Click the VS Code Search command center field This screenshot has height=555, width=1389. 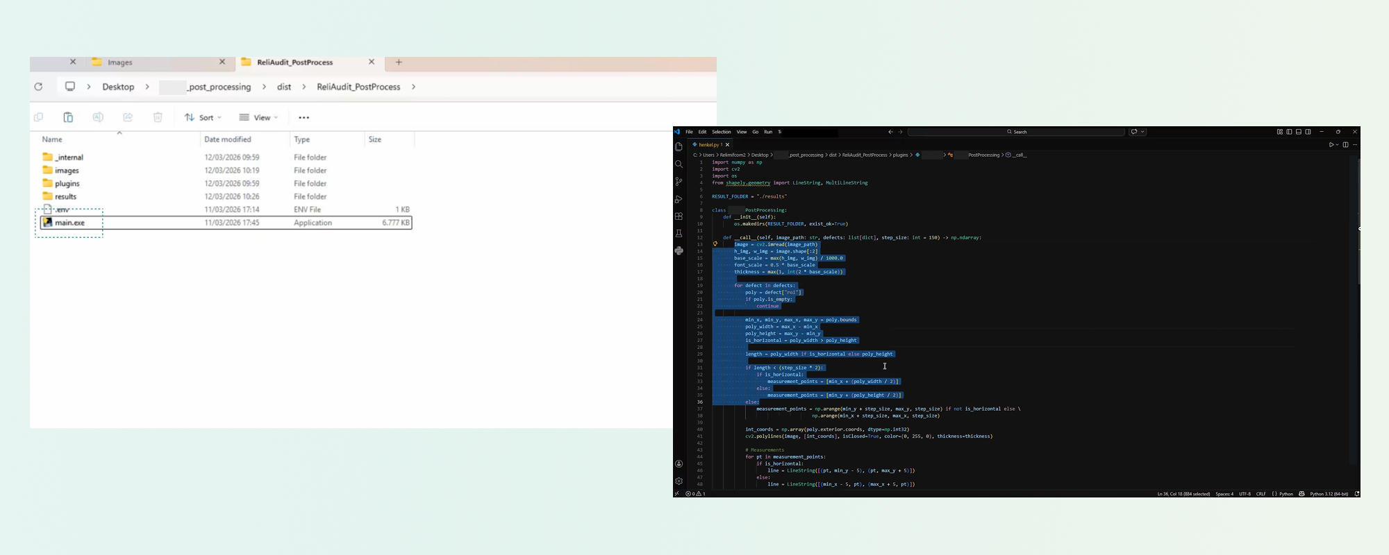(x=1016, y=132)
